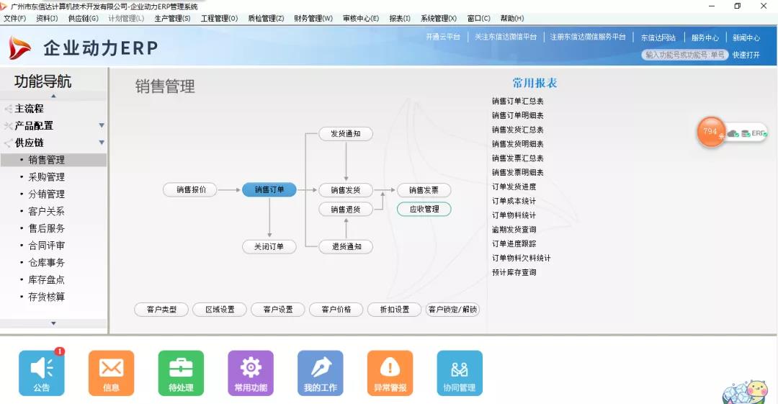Open the 信息 messages tile
This screenshot has width=778, height=404.
(x=111, y=373)
